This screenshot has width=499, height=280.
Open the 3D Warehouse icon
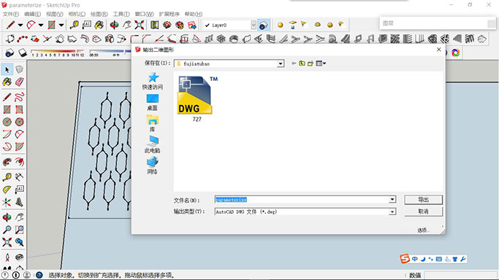[167, 25]
